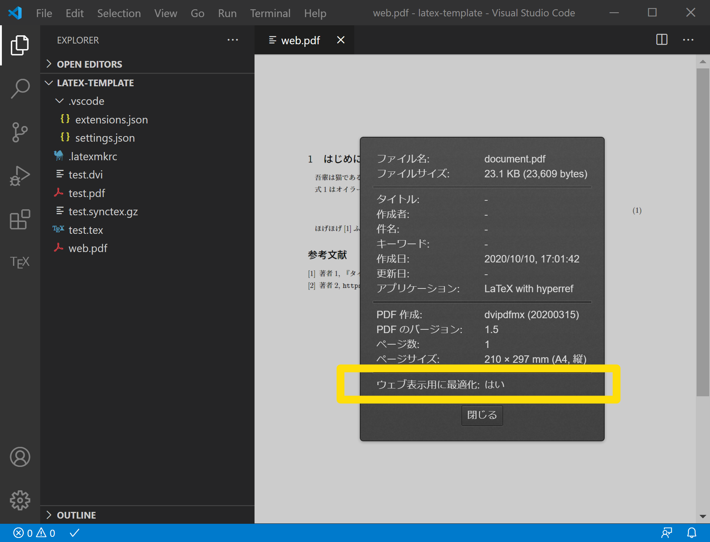Open the Explorer view in activity bar
The height and width of the screenshot is (542, 710).
point(20,45)
